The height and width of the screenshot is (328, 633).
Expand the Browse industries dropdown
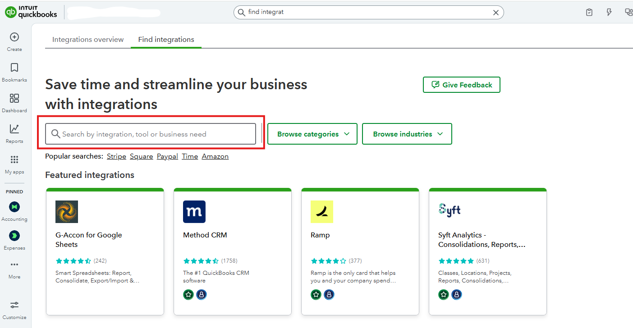407,134
